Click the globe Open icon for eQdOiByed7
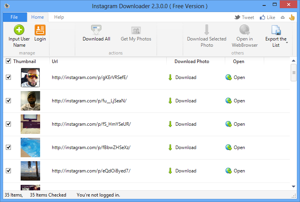Image resolution: width=300 pixels, height=202 pixels. [x=228, y=170]
